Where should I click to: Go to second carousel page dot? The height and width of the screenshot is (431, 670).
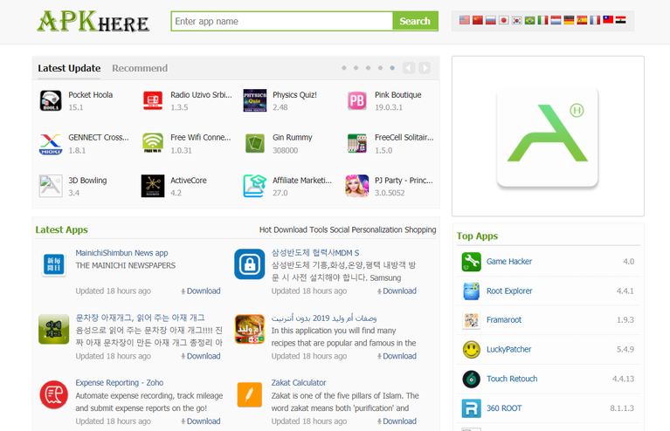point(356,68)
